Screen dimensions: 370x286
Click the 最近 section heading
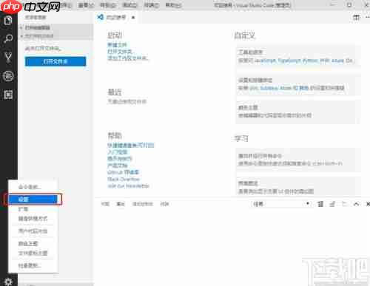tap(115, 92)
